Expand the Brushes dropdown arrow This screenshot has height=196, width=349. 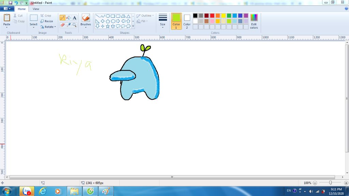(x=86, y=27)
